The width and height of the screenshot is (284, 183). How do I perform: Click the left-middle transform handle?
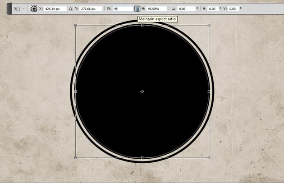(x=76, y=92)
